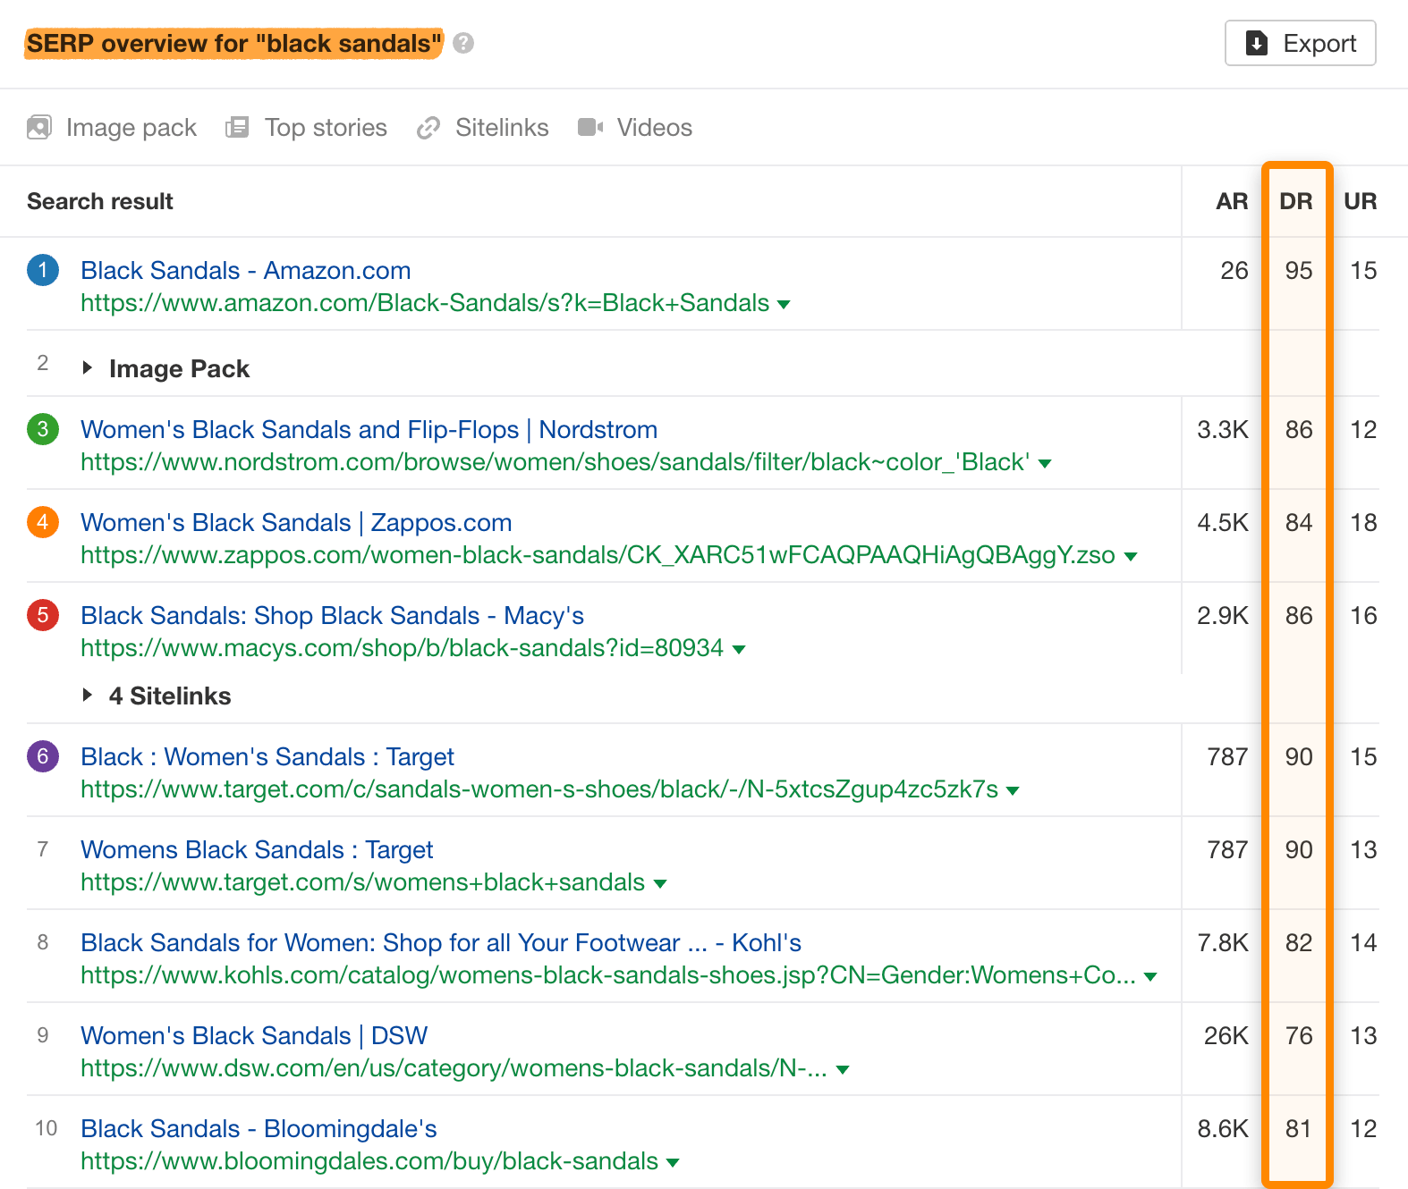Click the blue position 1 badge
The height and width of the screenshot is (1189, 1408).
[43, 270]
